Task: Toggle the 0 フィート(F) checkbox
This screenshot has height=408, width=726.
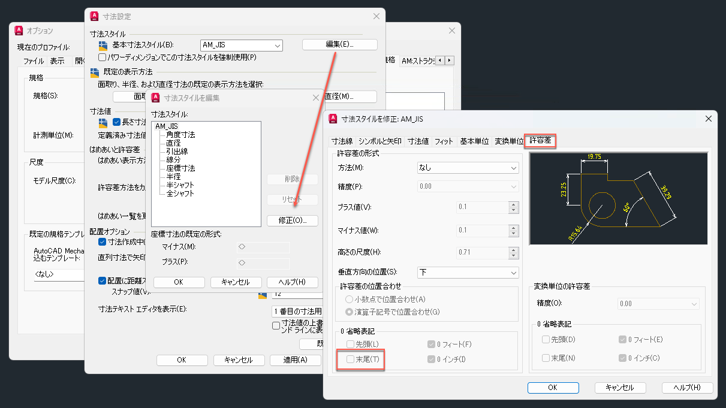Action: [x=431, y=344]
